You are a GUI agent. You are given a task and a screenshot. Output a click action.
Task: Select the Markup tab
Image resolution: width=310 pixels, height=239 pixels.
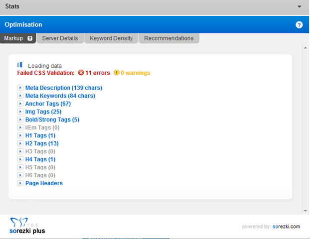coord(18,38)
